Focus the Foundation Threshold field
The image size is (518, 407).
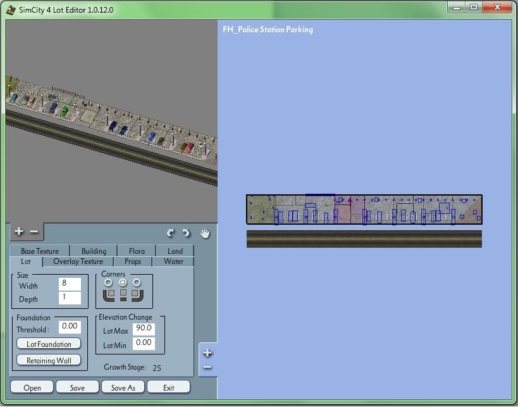70,327
